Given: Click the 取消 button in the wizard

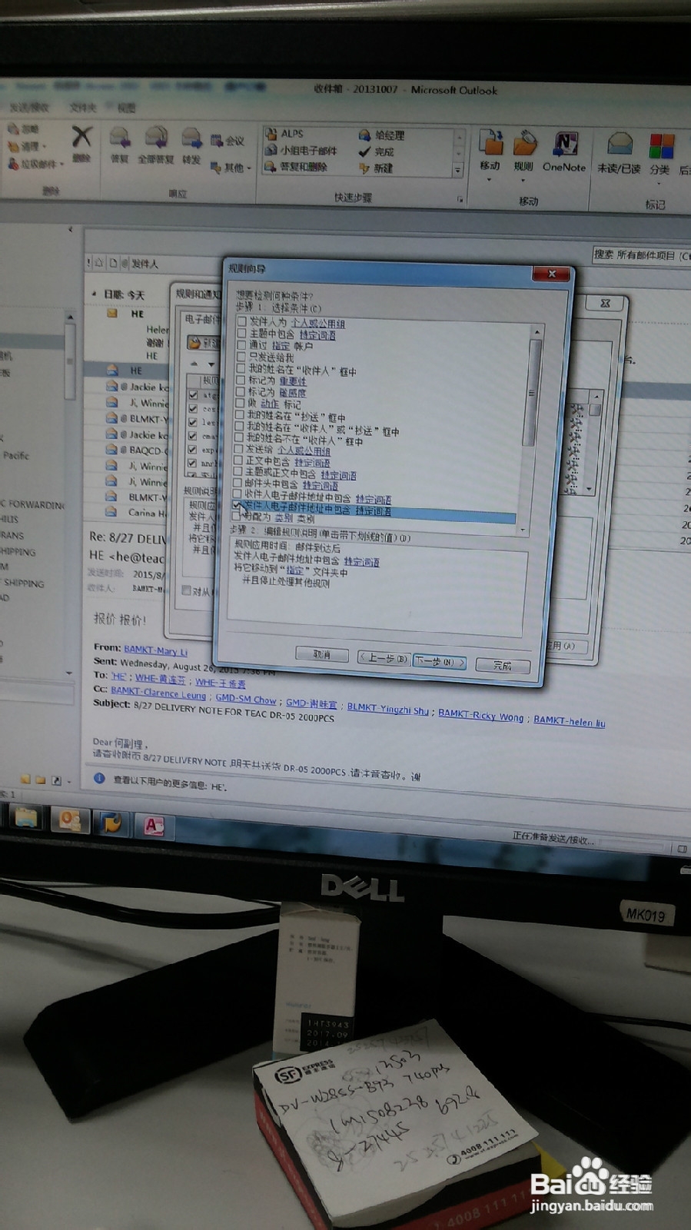Looking at the screenshot, I should (322, 654).
